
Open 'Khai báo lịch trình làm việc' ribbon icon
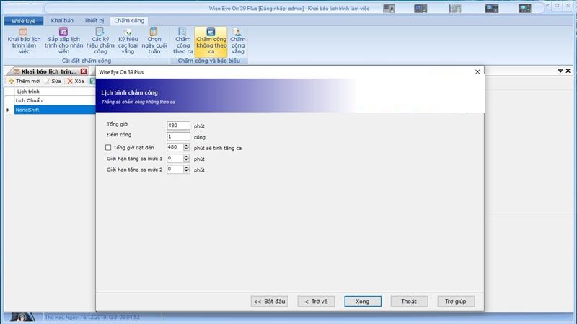(24, 41)
